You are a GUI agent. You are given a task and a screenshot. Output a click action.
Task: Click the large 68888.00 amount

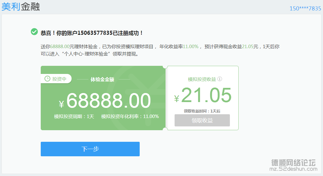click(109, 101)
